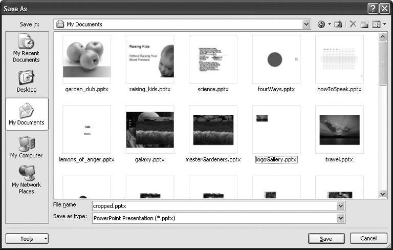Select the garden_club.pptx thumbnail
This screenshot has height=250, width=393.
(87, 59)
